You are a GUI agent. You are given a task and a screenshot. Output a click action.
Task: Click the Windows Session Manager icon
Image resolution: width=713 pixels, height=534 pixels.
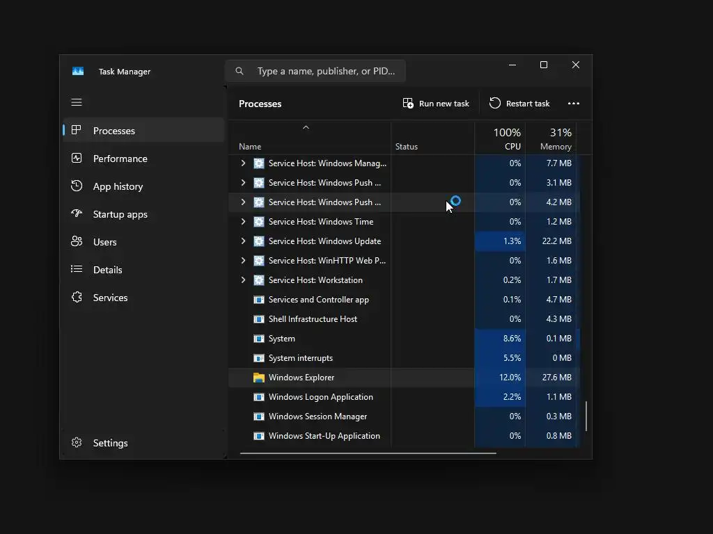(x=259, y=416)
